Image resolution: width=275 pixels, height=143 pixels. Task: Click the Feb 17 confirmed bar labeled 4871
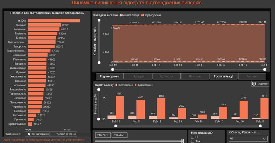pos(264,109)
